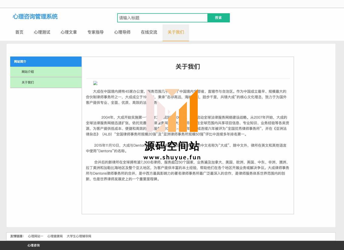Click paragraph starting 2004年，大成开始实施
This screenshot has height=250, width=344.
(x=188, y=126)
